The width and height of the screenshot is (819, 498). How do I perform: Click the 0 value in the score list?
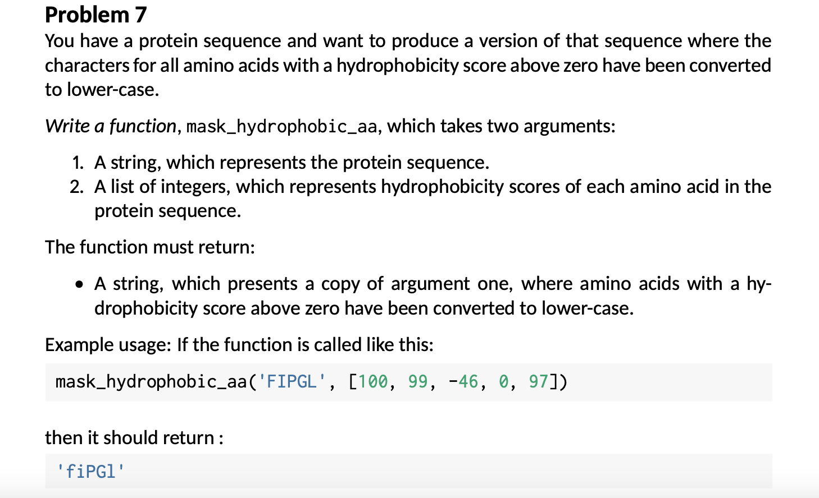point(503,382)
